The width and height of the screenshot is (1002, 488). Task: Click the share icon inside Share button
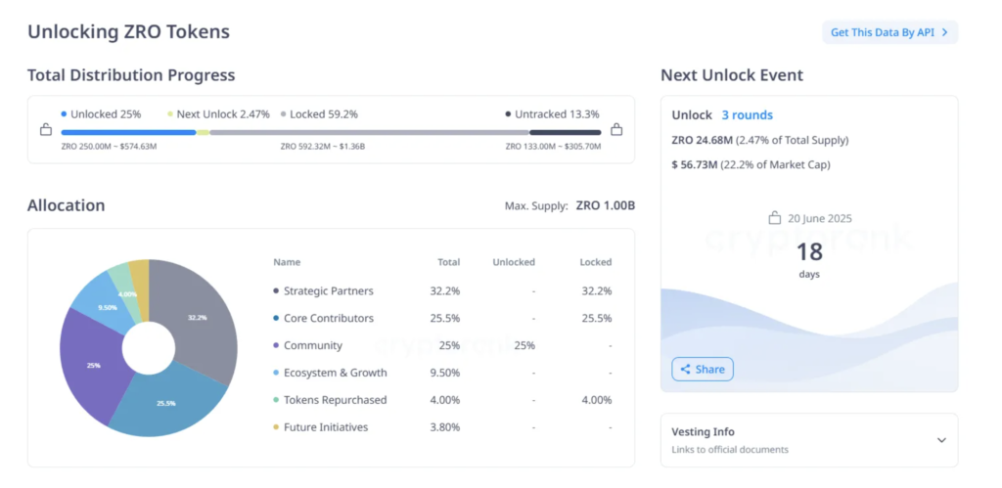(686, 370)
